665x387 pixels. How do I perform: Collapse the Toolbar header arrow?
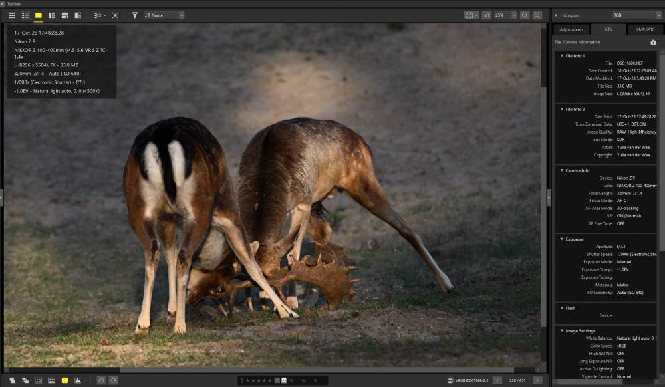(3, 4)
